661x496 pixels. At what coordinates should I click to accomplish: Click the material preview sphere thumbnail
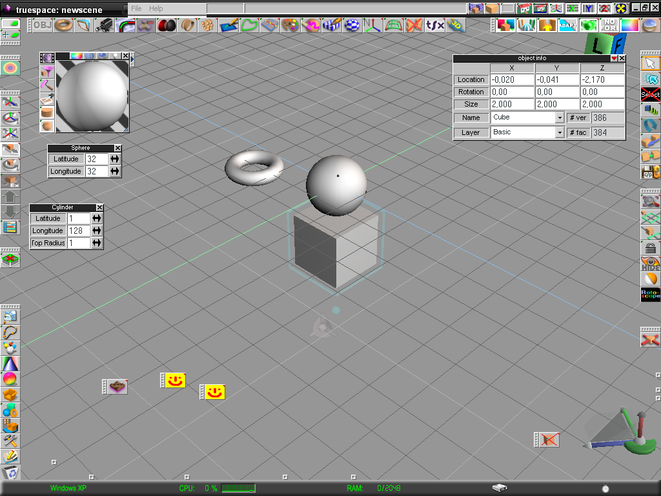[x=92, y=96]
